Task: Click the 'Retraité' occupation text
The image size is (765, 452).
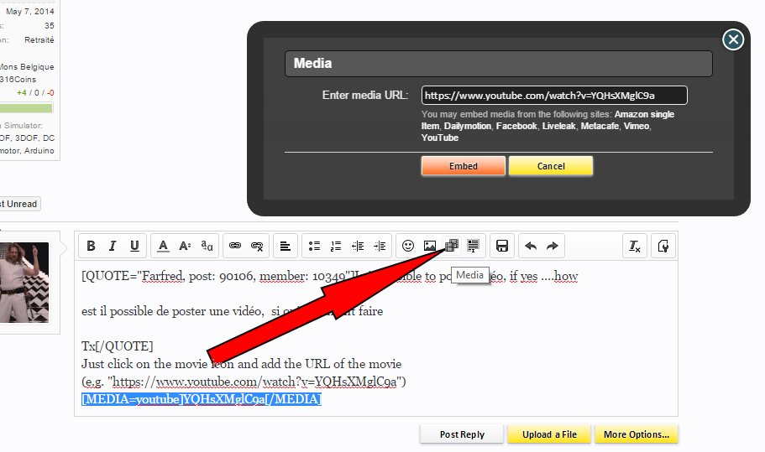Action: (39, 40)
